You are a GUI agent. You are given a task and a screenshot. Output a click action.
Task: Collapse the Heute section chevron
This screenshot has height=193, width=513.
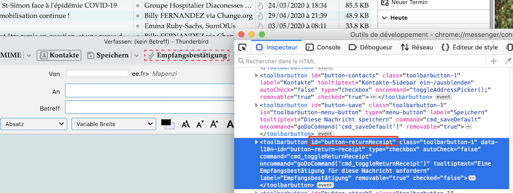click(384, 18)
